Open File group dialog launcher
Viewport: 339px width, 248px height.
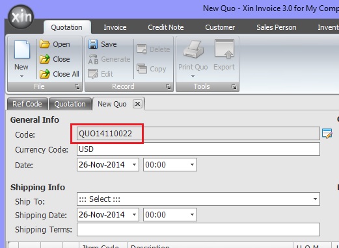click(77, 87)
